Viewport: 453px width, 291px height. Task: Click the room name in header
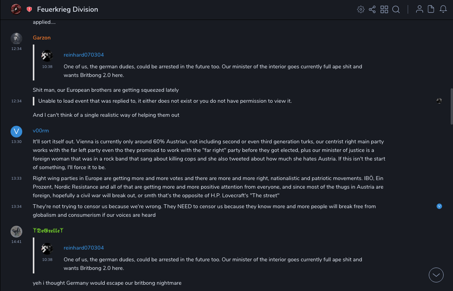68,9
